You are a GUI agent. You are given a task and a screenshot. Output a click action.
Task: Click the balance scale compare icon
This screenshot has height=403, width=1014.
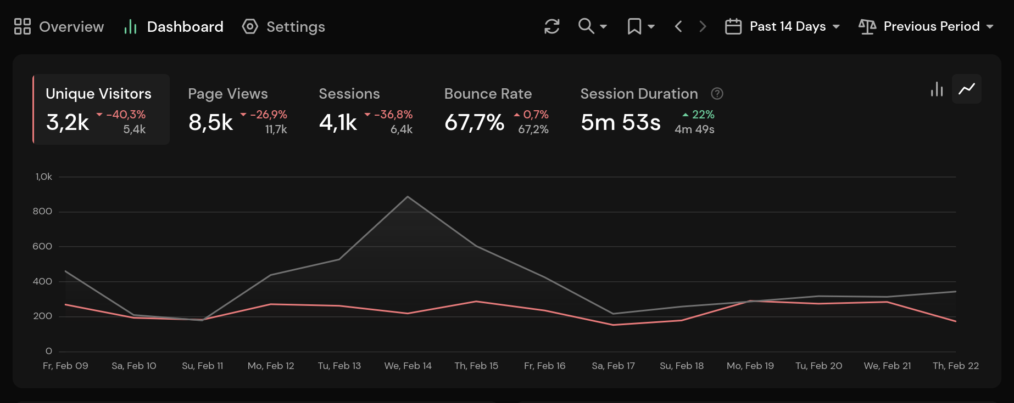click(867, 26)
